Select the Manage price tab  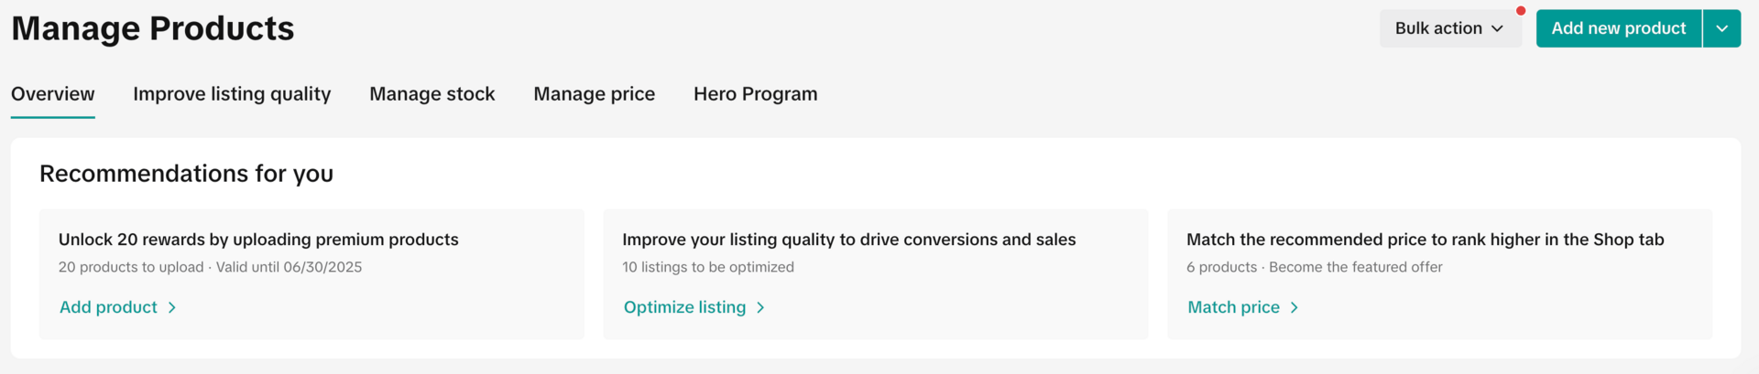[x=594, y=94]
